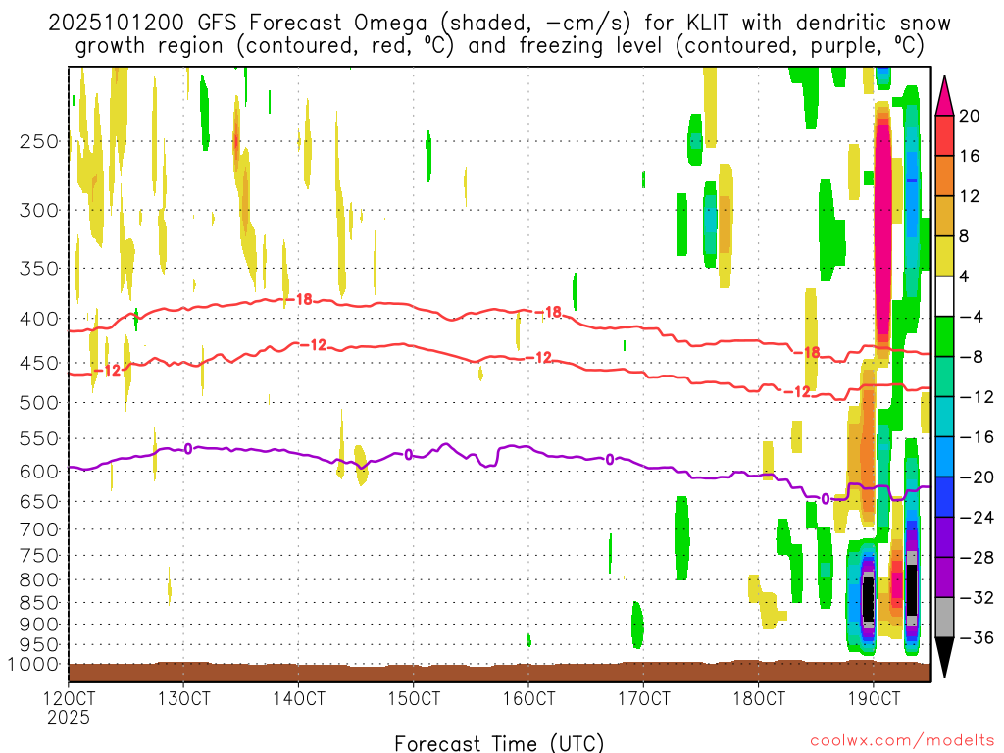Click the purple 0 contour label near 13OCT
Image resolution: width=1004 pixels, height=753 pixels.
pos(188,449)
